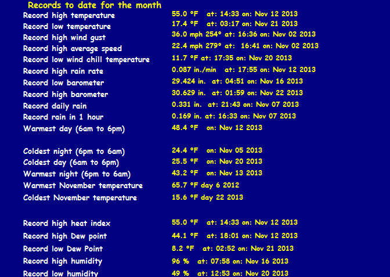Select the '22.4 mph 279°' average speed value
Screen dimensions: 390x277
point(197,46)
